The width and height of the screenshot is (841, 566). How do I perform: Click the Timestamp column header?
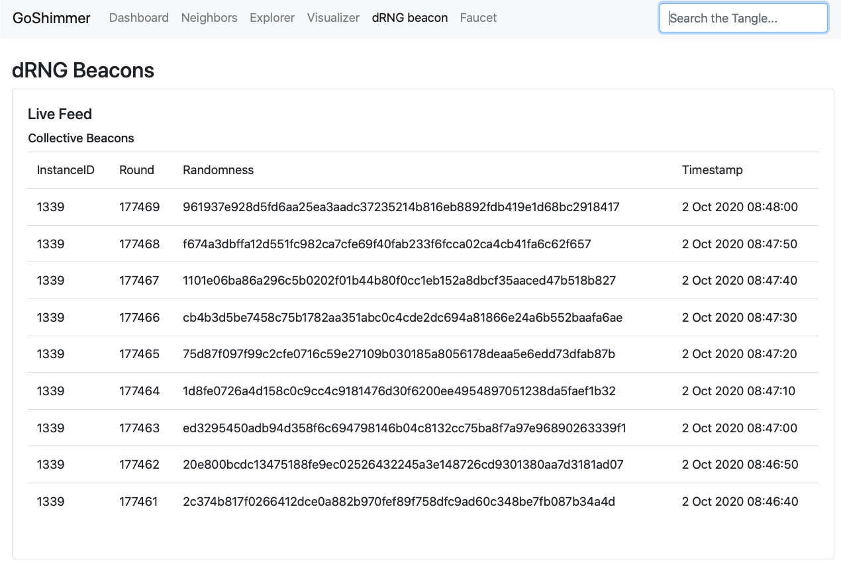(x=713, y=170)
